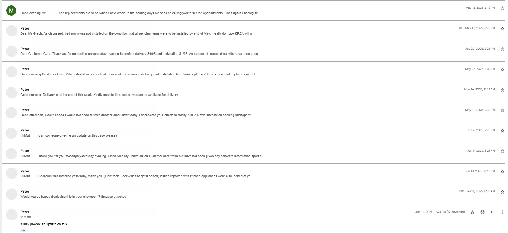
Task: Show trimmed content with the ellipsis button
Action: coord(23,231)
